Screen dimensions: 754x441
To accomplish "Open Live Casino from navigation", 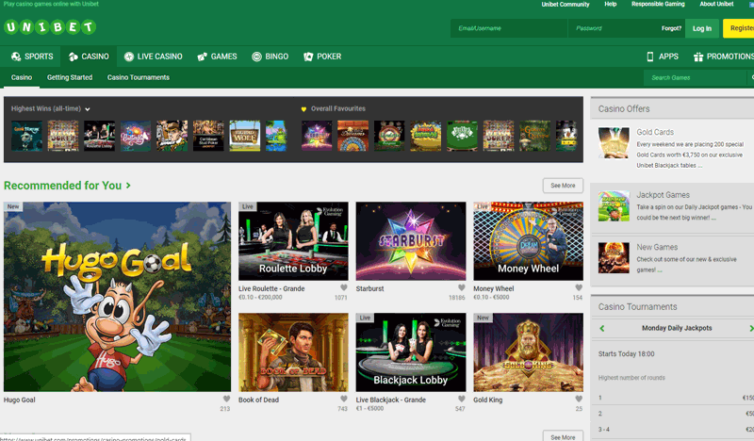I will 153,57.
